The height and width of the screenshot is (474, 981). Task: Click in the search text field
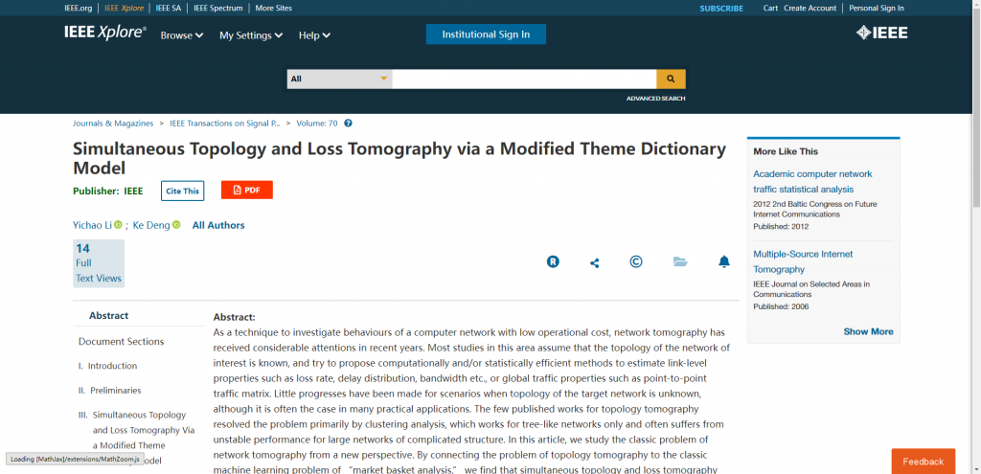coord(524,79)
